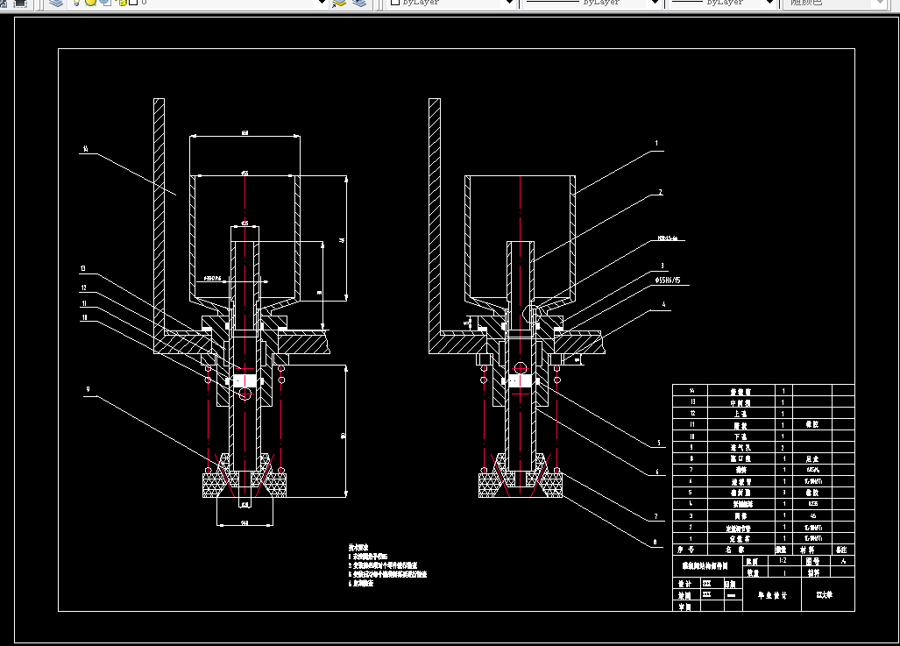
Task: Select balloon number 4 label
Action: point(663,304)
